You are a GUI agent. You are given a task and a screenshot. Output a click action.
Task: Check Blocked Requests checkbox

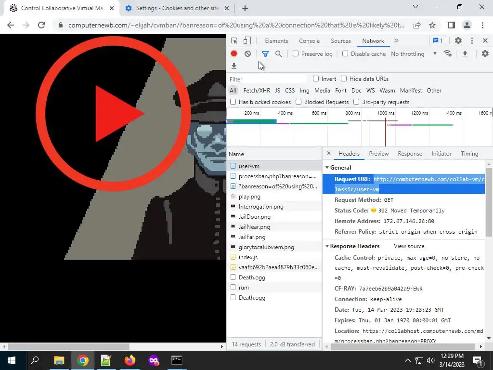tap(298, 102)
